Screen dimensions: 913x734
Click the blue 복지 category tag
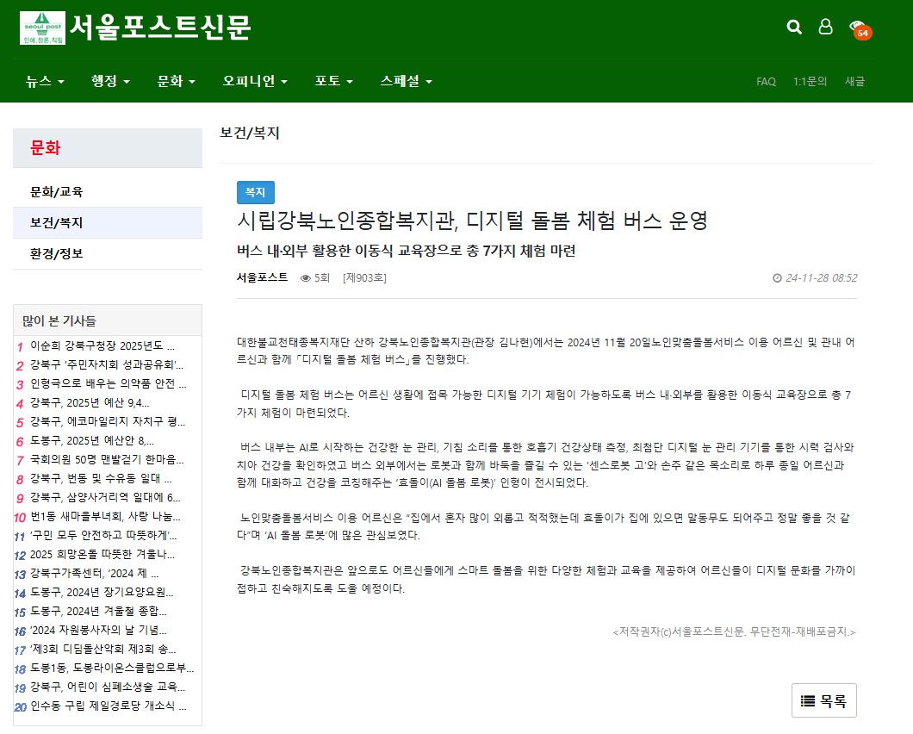[x=255, y=192]
